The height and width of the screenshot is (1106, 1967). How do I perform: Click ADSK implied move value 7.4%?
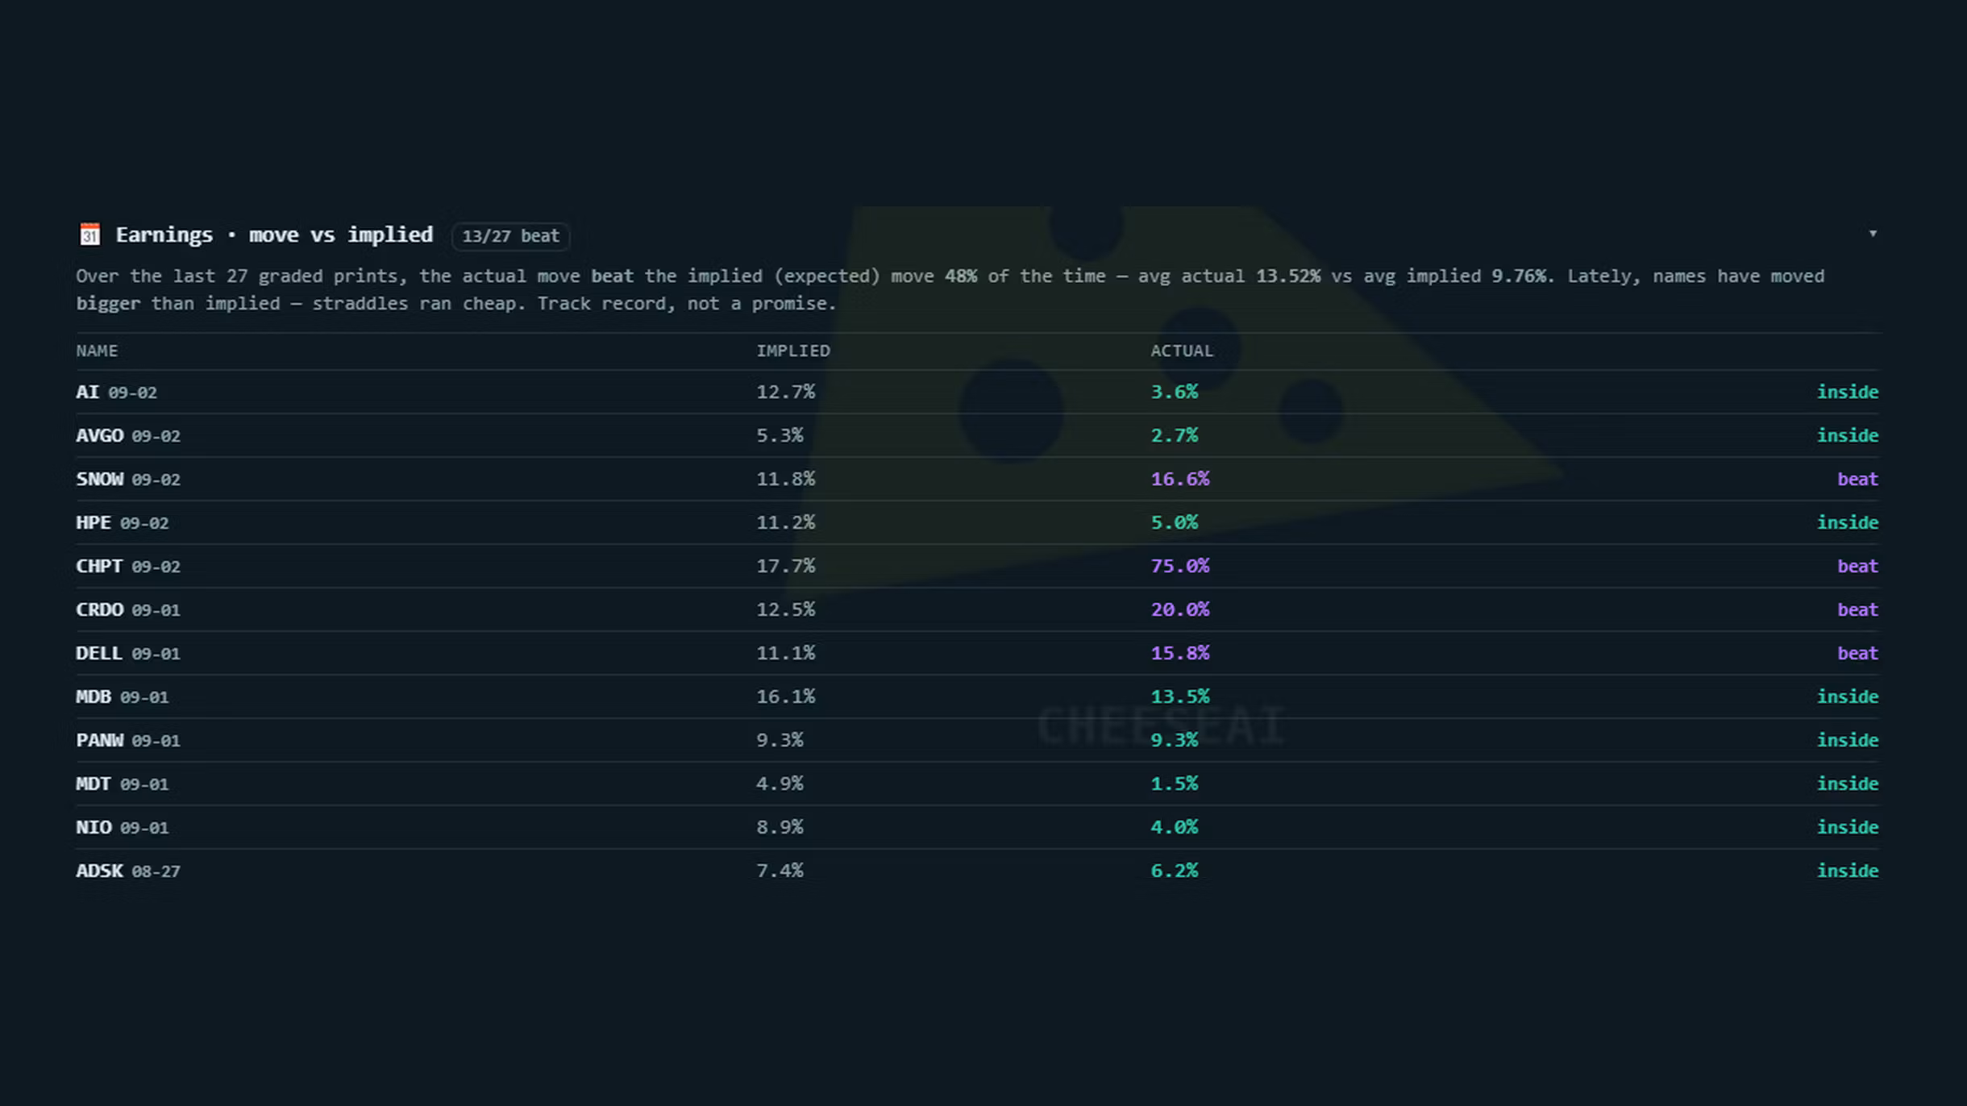click(780, 871)
